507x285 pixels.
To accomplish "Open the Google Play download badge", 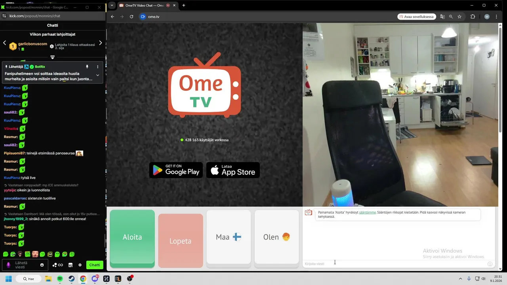I will click(x=176, y=170).
